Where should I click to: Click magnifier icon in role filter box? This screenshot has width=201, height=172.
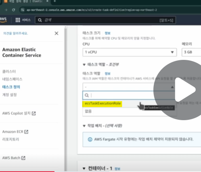(x=87, y=95)
